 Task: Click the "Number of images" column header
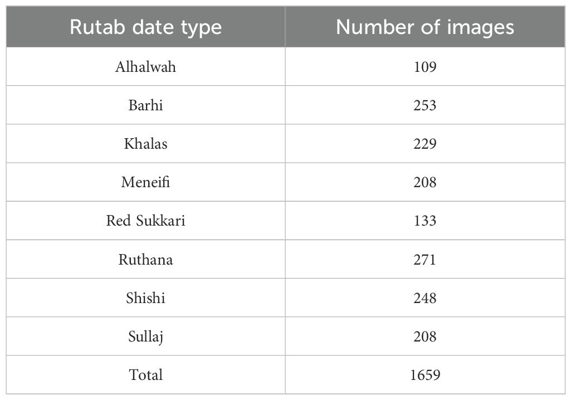(x=425, y=27)
